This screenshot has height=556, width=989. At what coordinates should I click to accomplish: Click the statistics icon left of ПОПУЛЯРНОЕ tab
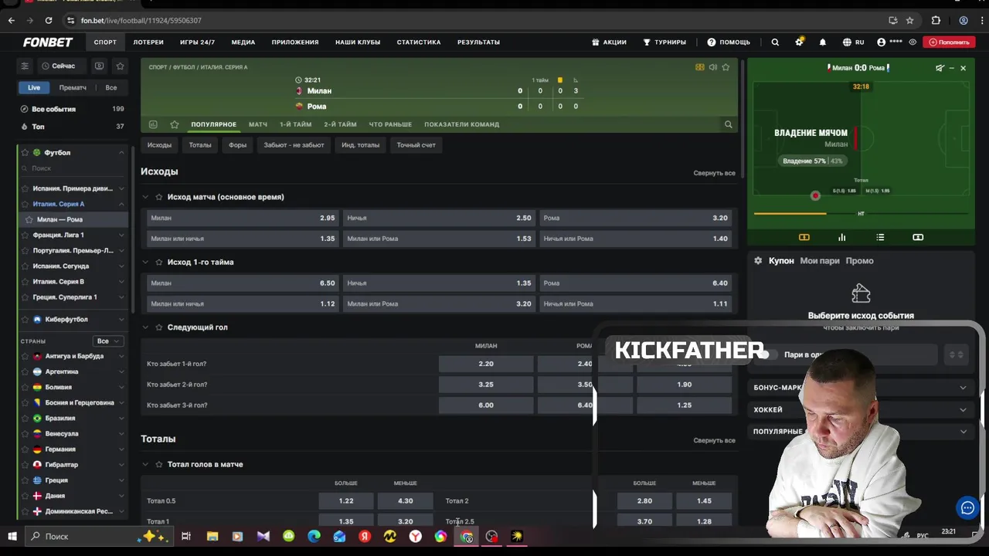pos(153,124)
